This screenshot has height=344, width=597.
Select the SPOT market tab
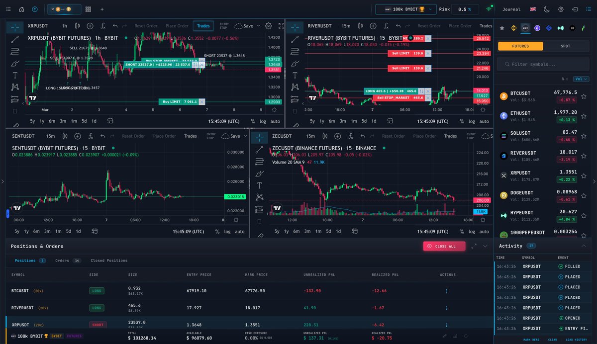coord(566,46)
